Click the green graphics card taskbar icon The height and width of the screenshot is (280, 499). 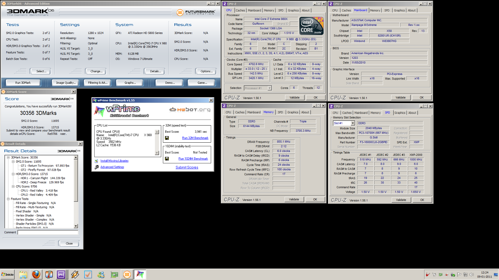tap(114, 274)
